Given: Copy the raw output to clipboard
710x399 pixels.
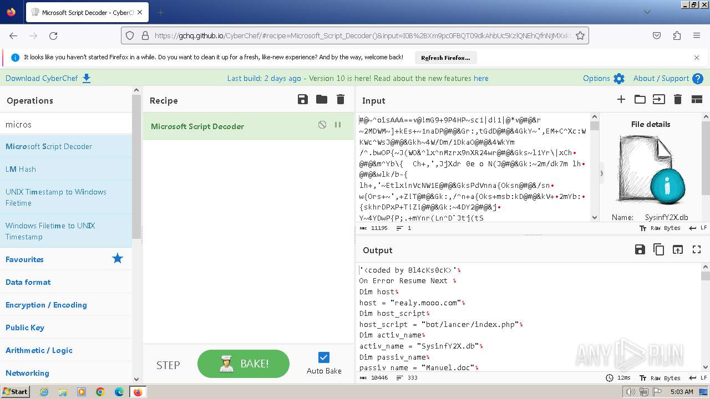Looking at the screenshot, I should pyautogui.click(x=659, y=250).
